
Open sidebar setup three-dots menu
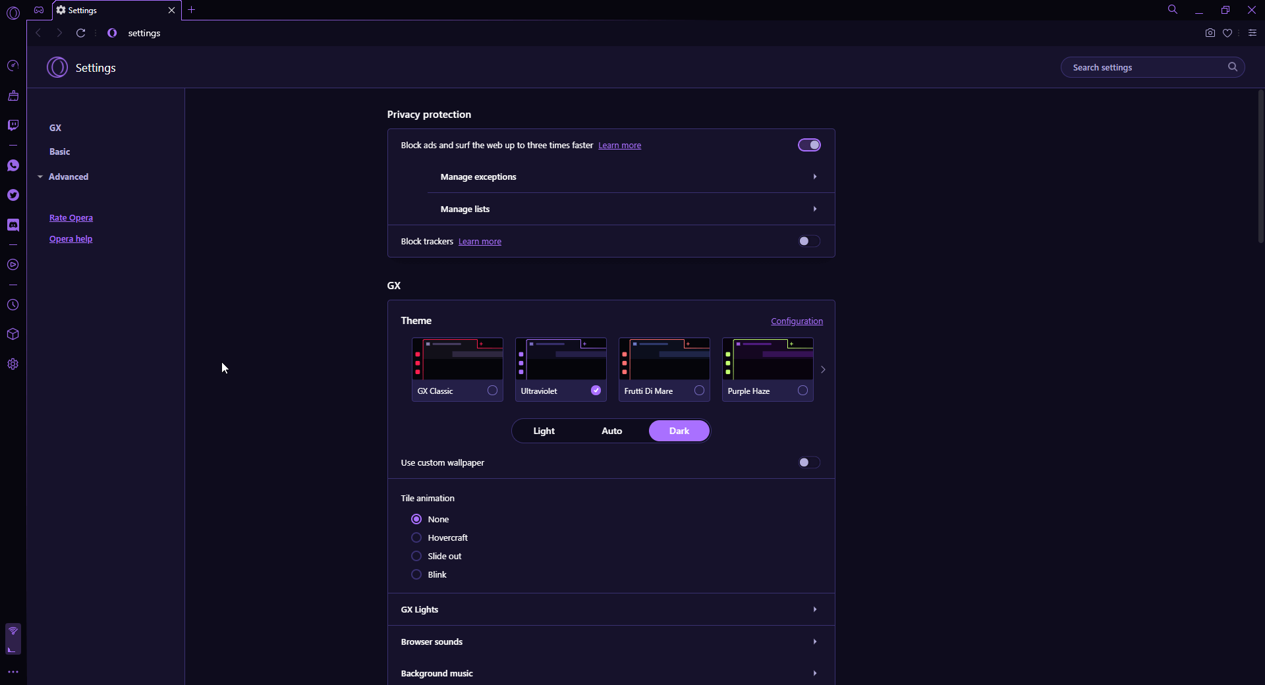(13, 672)
